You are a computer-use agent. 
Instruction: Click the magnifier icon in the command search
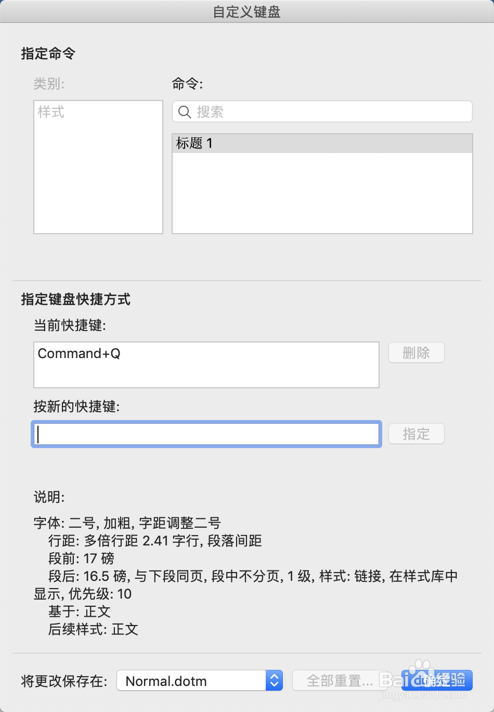185,112
